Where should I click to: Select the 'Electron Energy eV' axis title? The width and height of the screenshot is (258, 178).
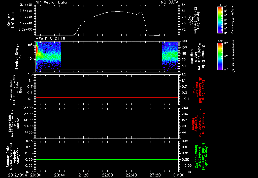coord(18,57)
